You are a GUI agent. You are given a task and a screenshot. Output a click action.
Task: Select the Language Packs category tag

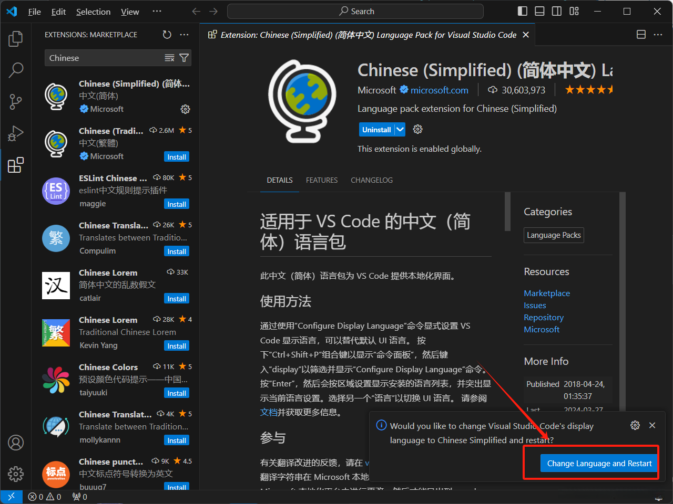click(x=554, y=235)
